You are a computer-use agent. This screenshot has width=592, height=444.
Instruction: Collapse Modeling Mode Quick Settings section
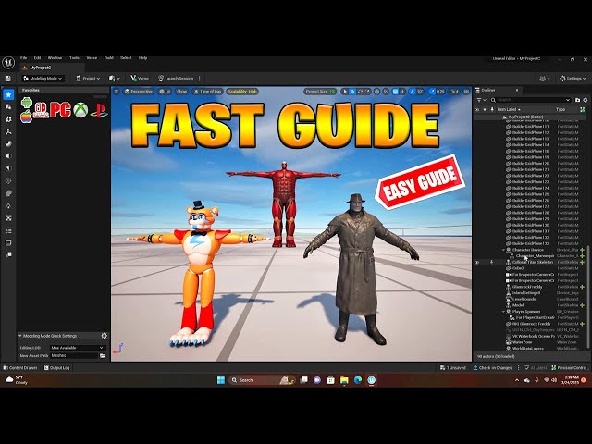19,336
